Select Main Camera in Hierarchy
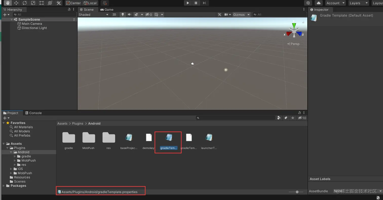Viewport: 383px width, 200px height. point(32,24)
